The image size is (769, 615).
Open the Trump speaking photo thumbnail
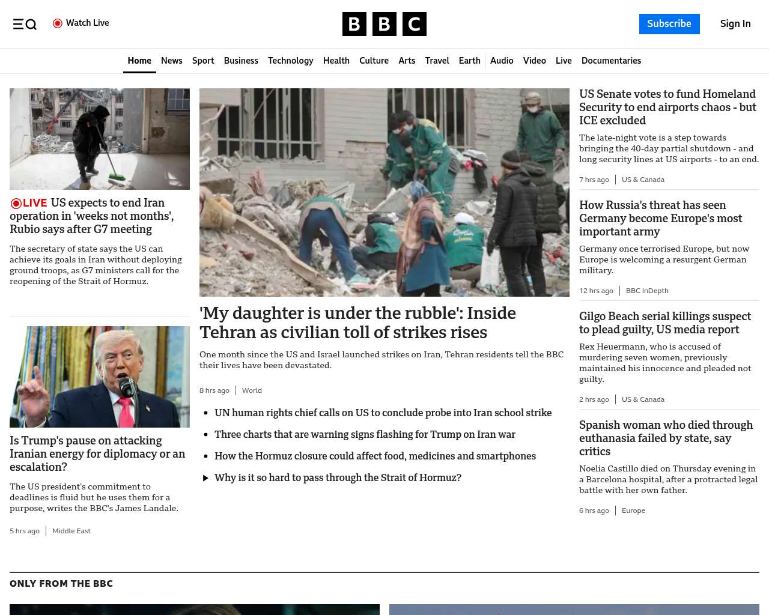(100, 377)
